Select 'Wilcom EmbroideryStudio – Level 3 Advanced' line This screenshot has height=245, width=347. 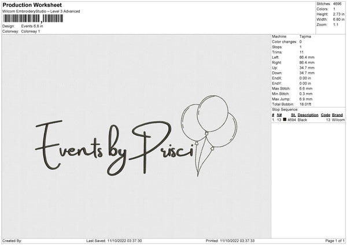pos(41,12)
